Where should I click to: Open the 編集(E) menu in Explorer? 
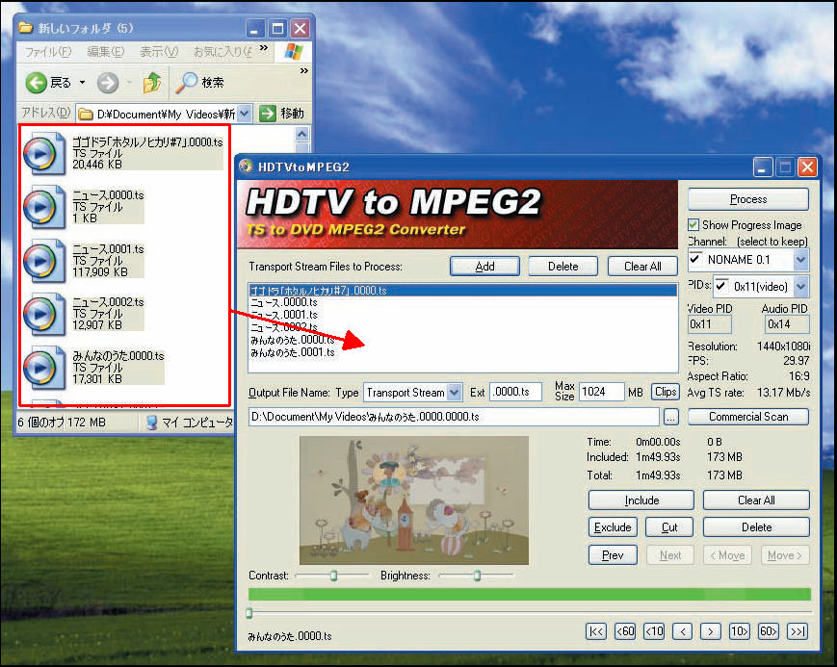(x=106, y=52)
